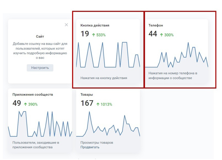222x160 pixels.
Task: Select the Телефон card title
Action: tap(156, 25)
